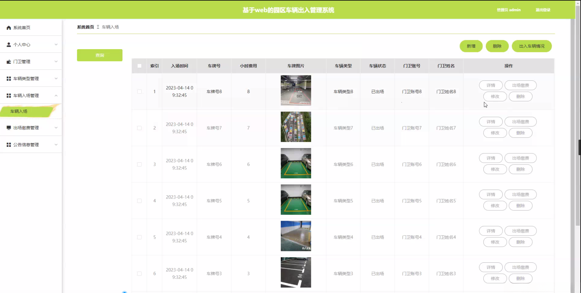This screenshot has height=293, width=581.
Task: Click 已出场 status in row 5
Action: coord(377,237)
